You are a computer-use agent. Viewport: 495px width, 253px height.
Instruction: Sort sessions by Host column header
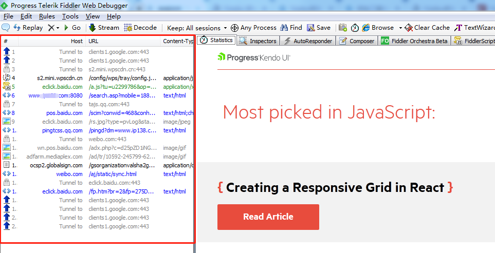pyautogui.click(x=52, y=41)
